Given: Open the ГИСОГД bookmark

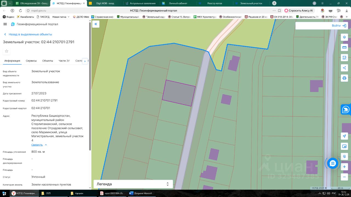Looking at the screenshot, I should [x=43, y=17].
